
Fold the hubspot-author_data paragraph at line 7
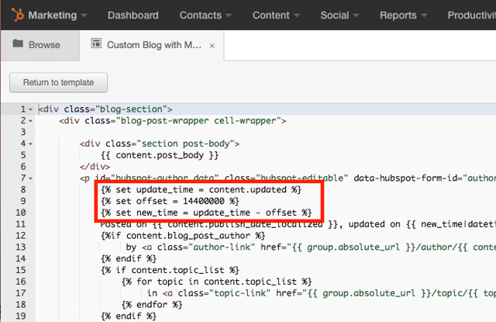coord(30,178)
